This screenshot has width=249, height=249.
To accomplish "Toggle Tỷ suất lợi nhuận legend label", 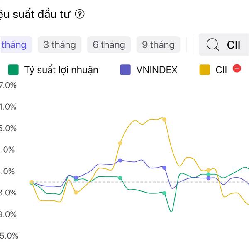I will 61,69.
